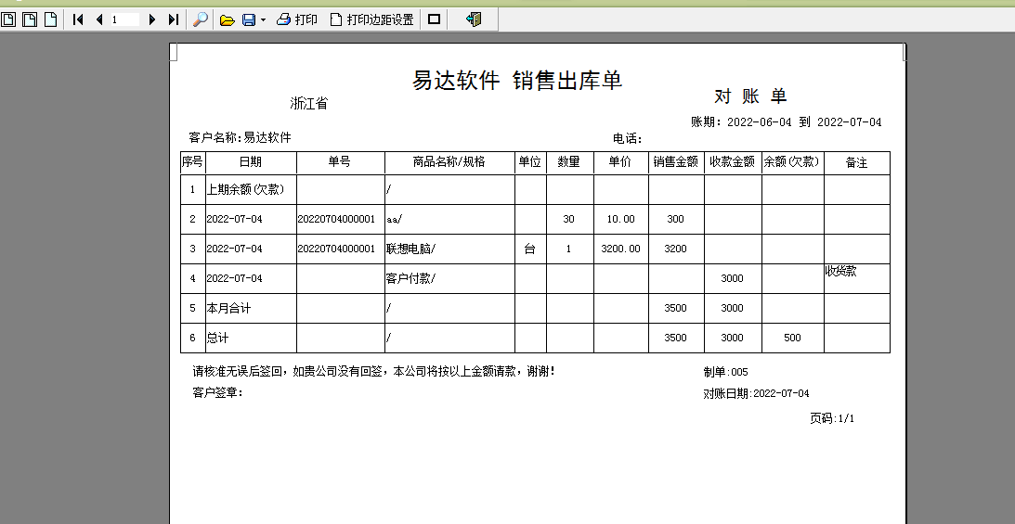Image resolution: width=1015 pixels, height=524 pixels.
Task: Click the 单位 column header
Action: click(530, 162)
